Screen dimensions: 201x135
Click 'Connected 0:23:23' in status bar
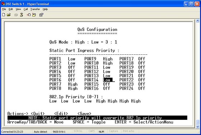12,132
